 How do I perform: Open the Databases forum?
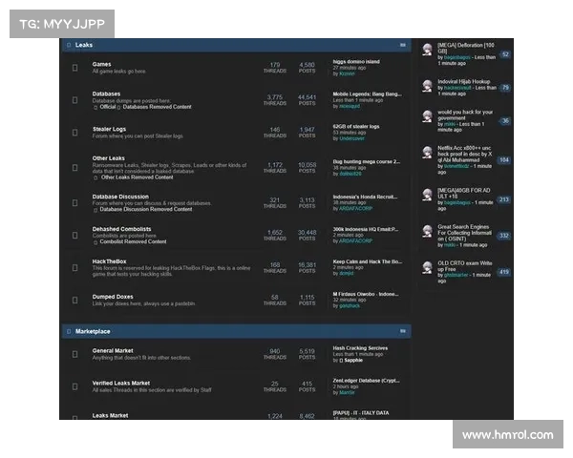[106, 94]
